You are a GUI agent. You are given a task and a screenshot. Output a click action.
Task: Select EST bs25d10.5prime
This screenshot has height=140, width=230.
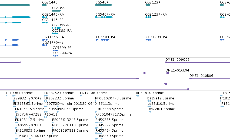[x=161, y=104]
